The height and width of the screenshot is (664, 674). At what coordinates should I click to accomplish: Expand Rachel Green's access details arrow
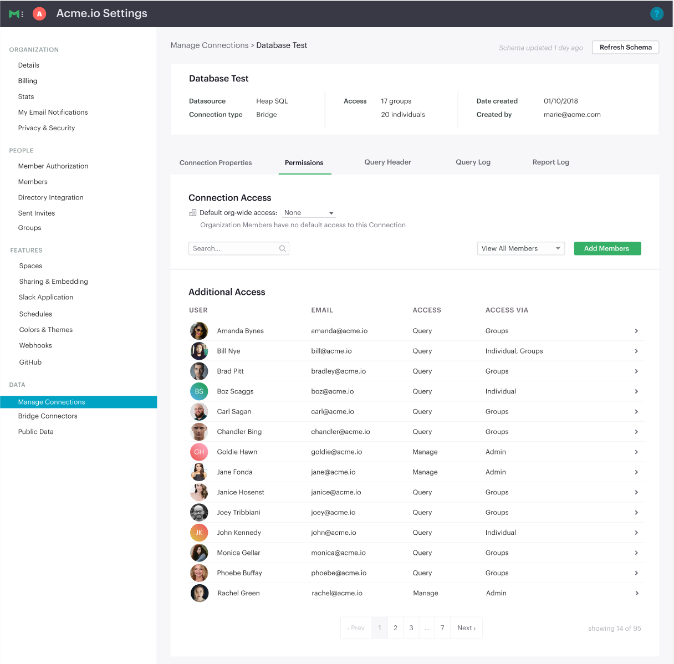pyautogui.click(x=636, y=593)
